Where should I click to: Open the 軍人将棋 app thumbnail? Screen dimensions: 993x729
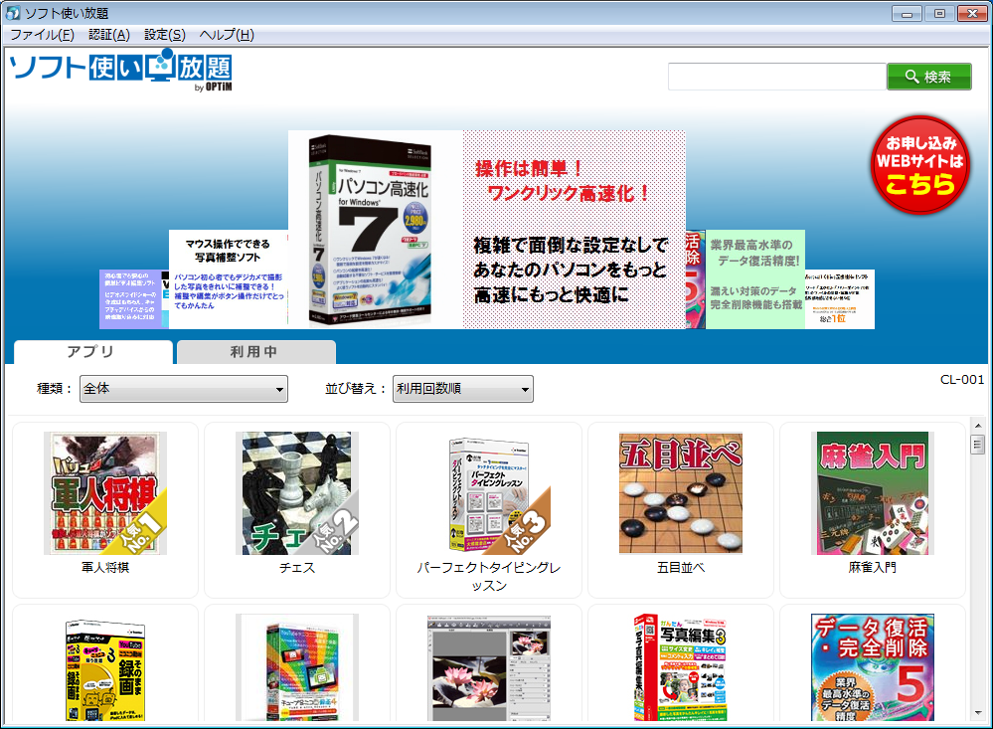click(x=105, y=493)
